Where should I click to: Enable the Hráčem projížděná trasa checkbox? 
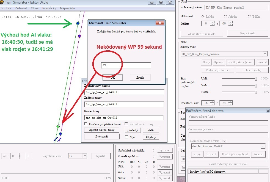coord(86,124)
